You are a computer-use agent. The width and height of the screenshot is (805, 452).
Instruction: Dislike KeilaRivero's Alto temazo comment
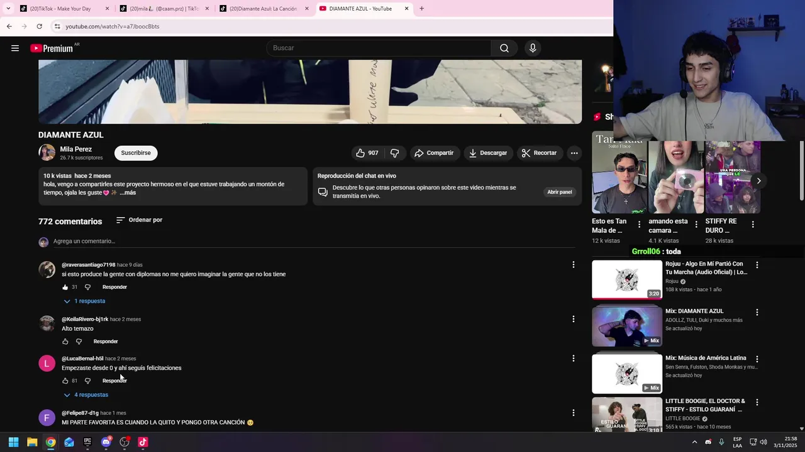click(79, 342)
